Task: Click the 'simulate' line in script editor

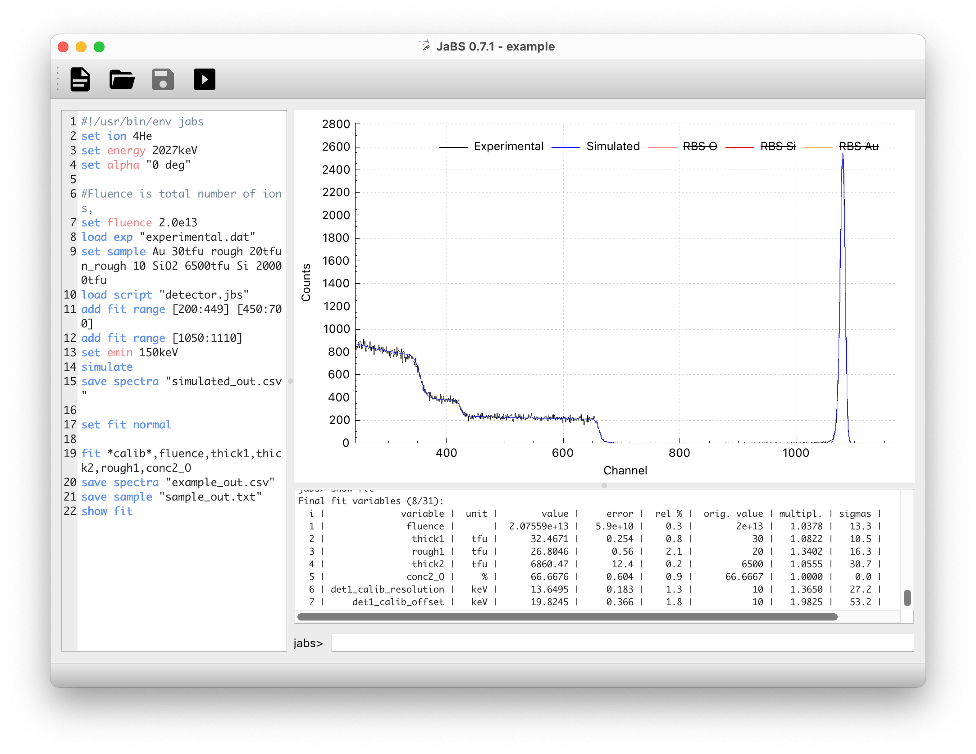Action: click(107, 367)
